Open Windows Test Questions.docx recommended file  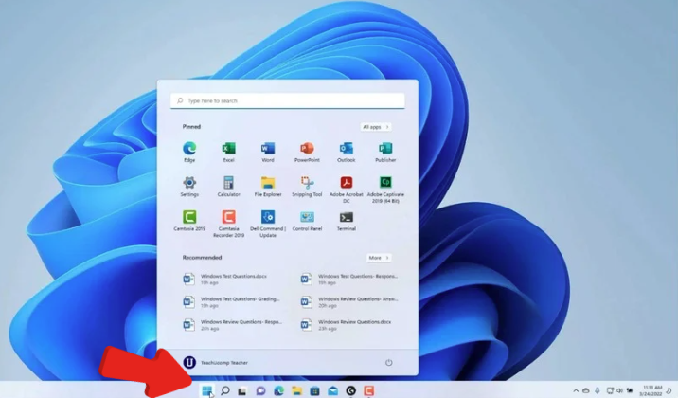tap(225, 279)
